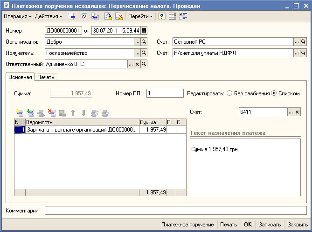312x232 pixels.
Task: Click the add new row icon
Action: (19, 113)
